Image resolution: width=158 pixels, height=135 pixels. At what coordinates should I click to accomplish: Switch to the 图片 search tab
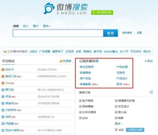[36, 26]
